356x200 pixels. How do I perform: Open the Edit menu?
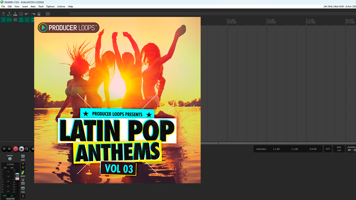[10, 7]
